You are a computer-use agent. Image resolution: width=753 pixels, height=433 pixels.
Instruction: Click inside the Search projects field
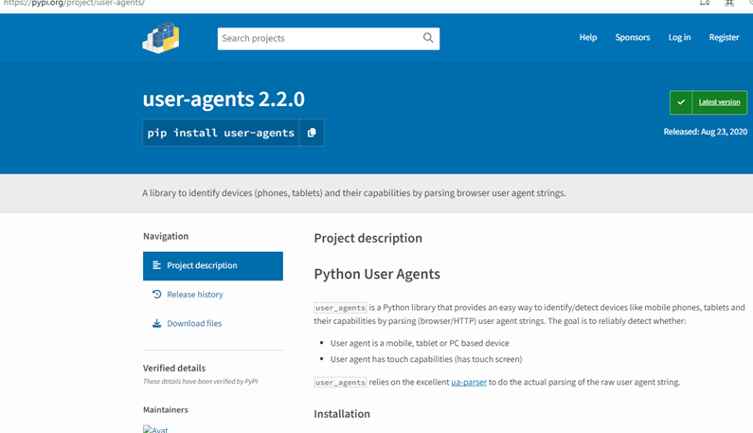[x=317, y=38]
